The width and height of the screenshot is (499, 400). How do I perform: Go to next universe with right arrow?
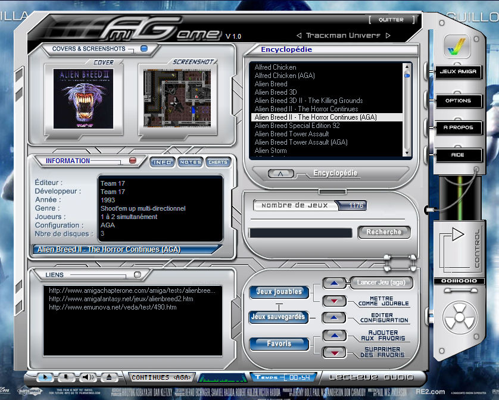point(388,35)
